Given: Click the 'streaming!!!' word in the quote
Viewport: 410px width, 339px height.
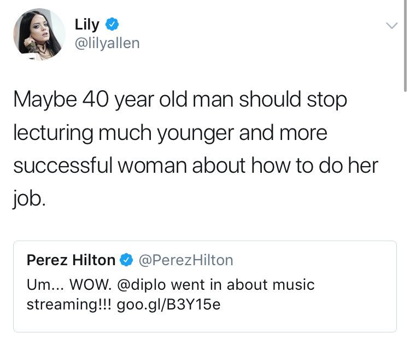Looking at the screenshot, I should tap(69, 305).
